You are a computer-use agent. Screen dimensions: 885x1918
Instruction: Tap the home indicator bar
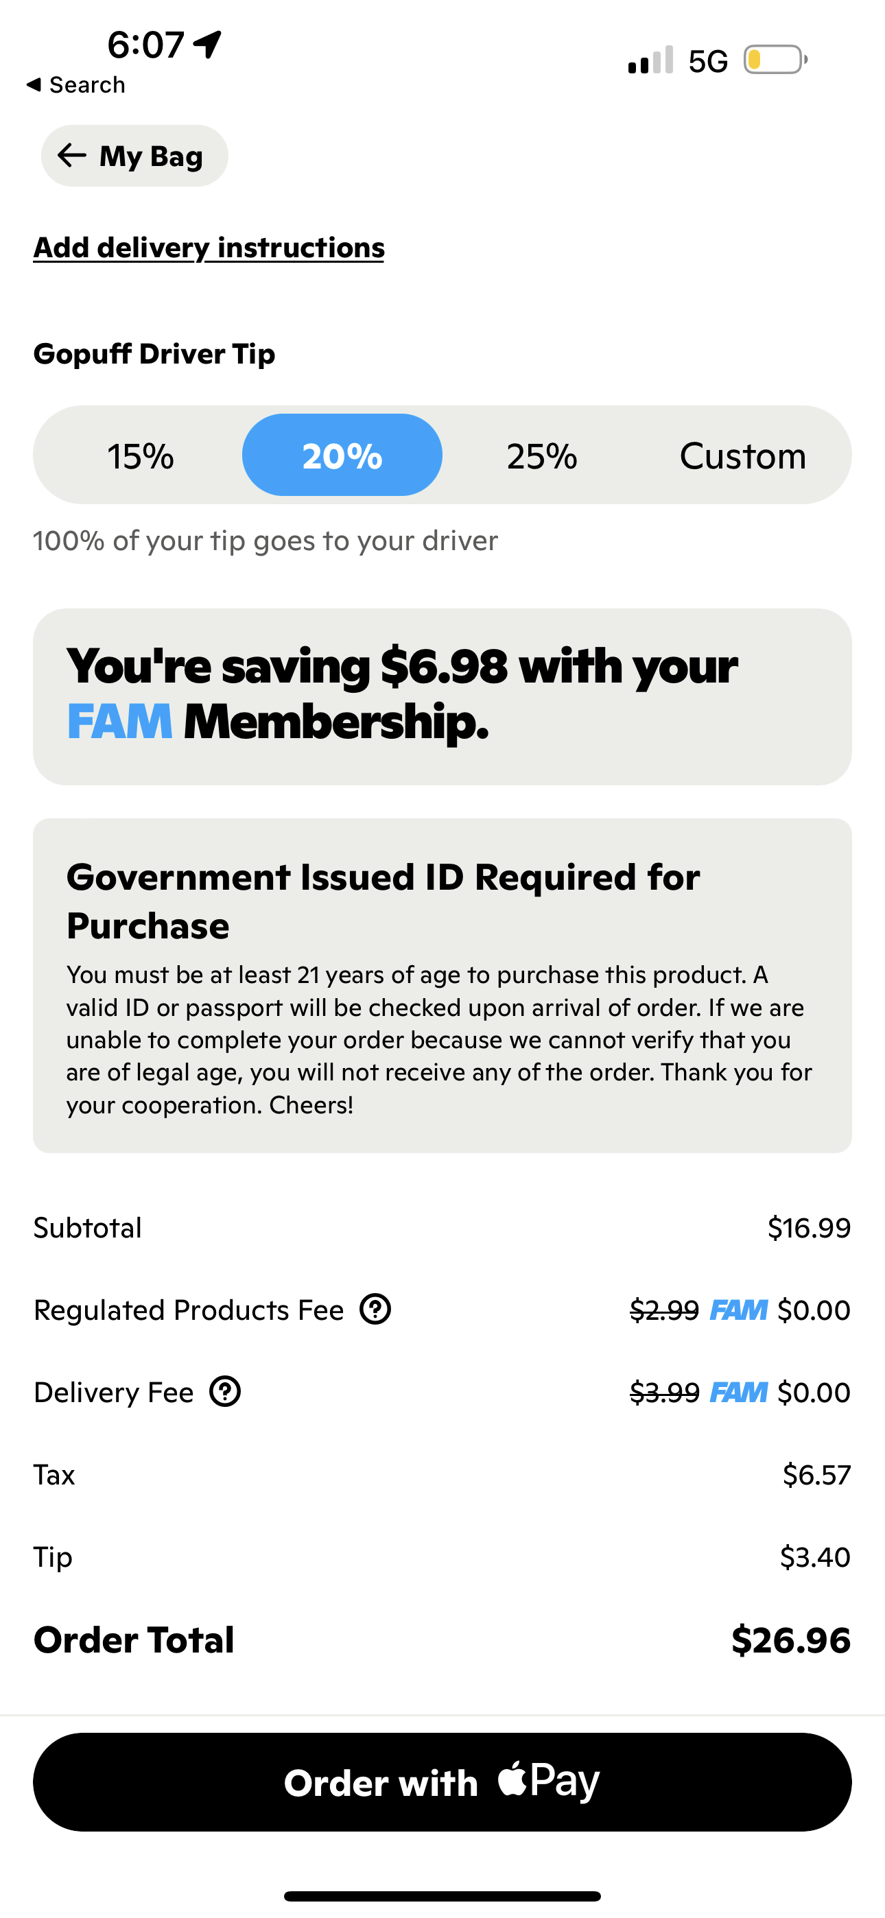tap(442, 1895)
